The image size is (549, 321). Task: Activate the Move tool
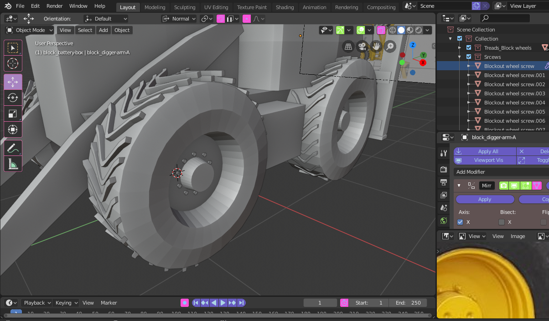coord(13,82)
